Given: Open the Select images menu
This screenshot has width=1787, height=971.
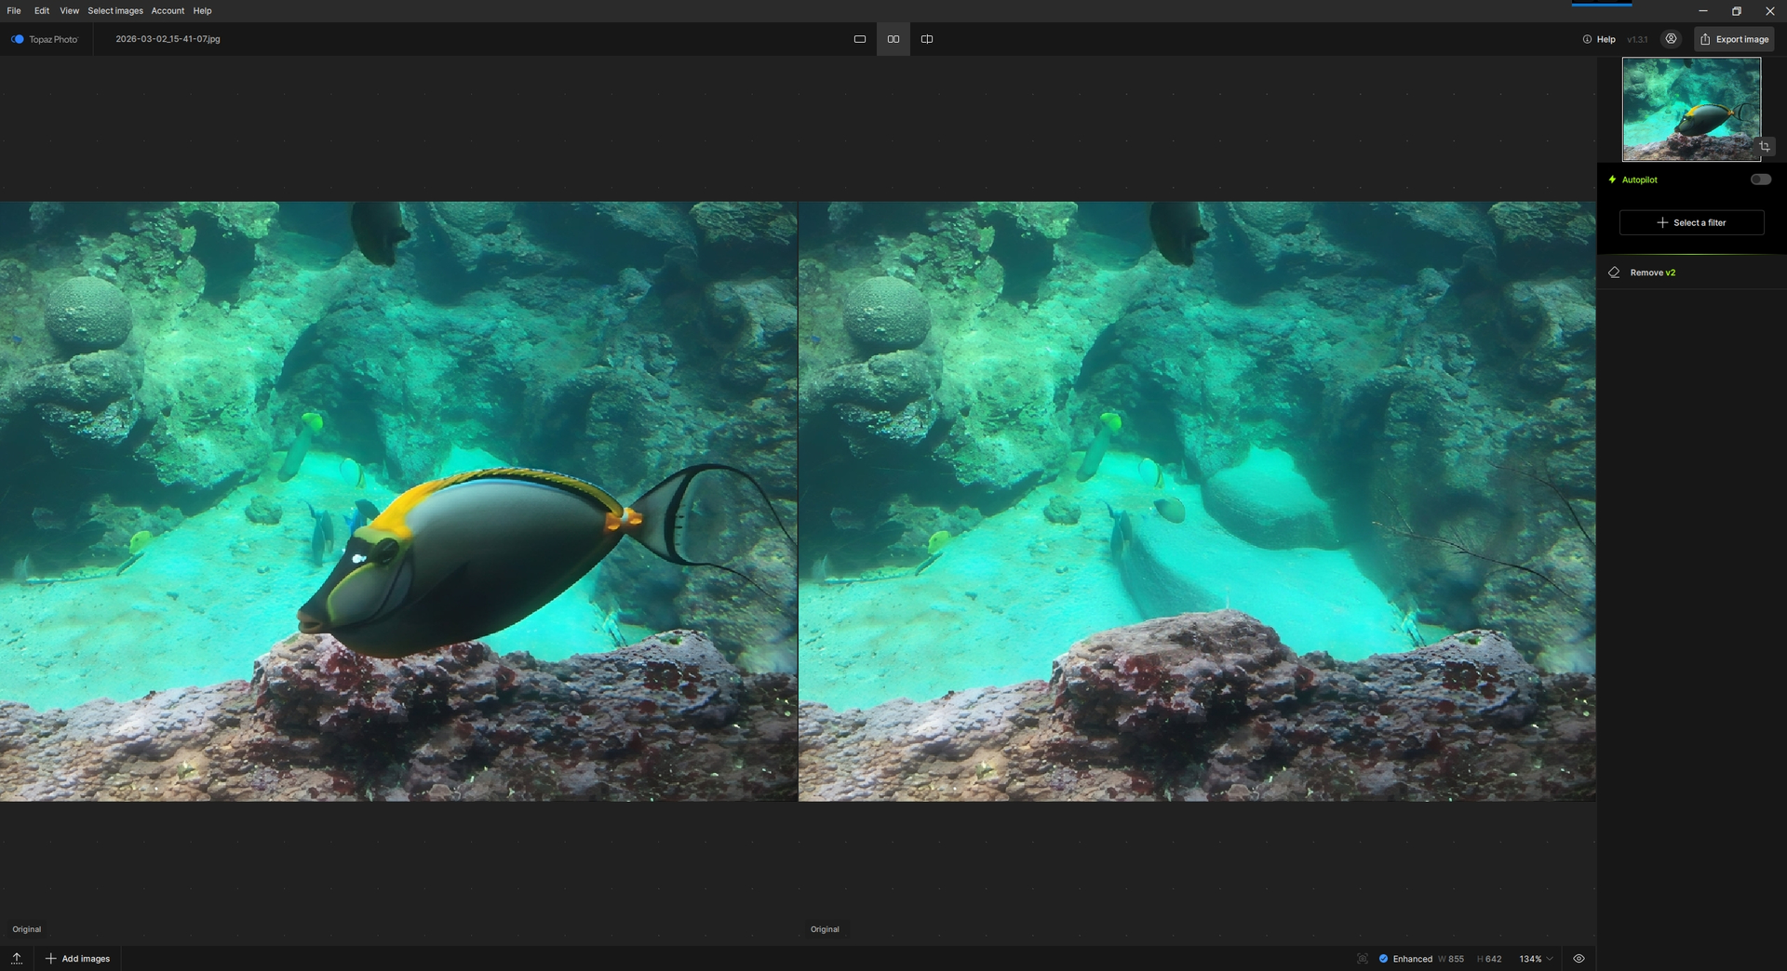Looking at the screenshot, I should [x=115, y=11].
